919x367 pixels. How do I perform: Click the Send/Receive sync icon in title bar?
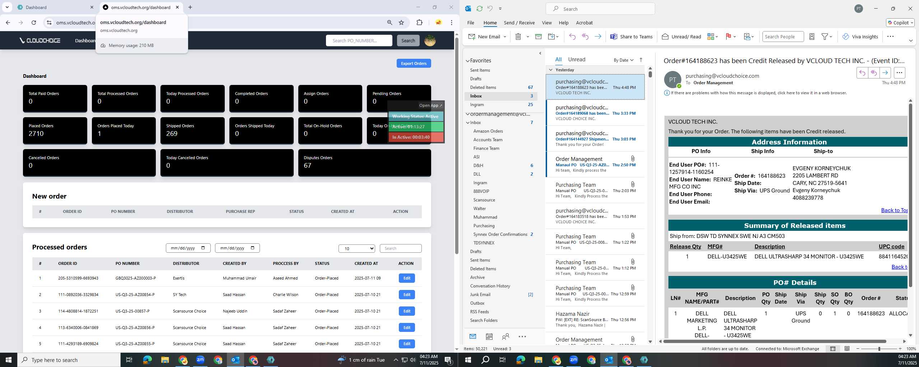[479, 9]
